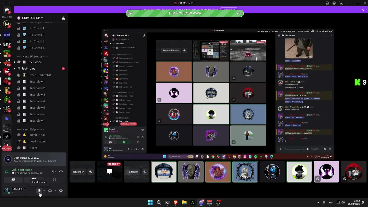
Task: Join the Need · Whitelist voice channel
Action: click(41, 75)
